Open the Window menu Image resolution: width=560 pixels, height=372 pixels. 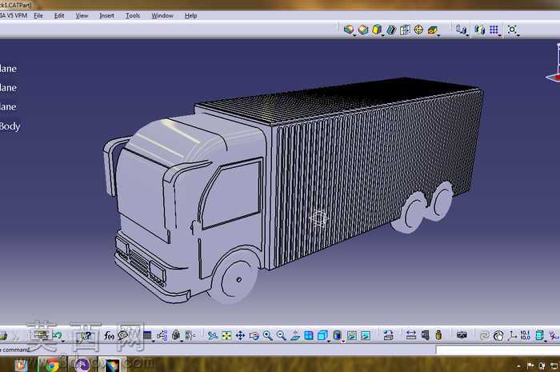click(x=162, y=16)
